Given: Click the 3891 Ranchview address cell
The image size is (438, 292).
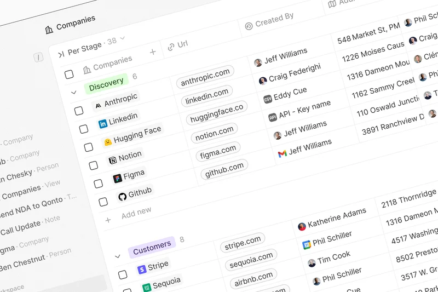Looking at the screenshot, I should (393, 125).
